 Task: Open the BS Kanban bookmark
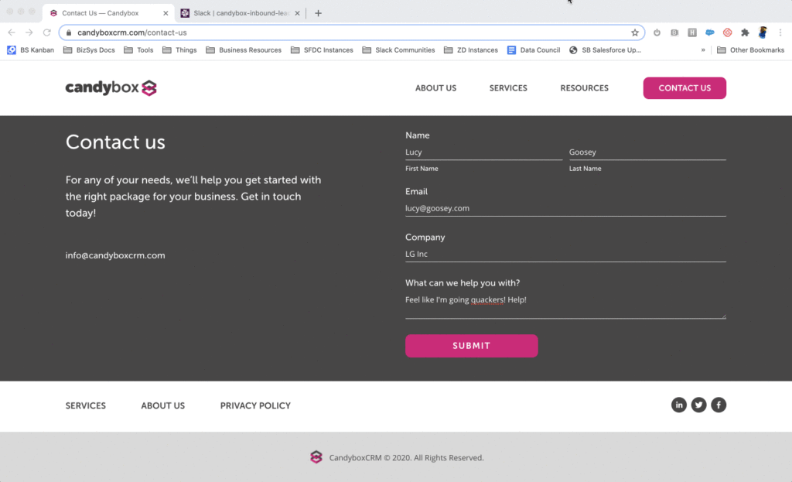click(x=30, y=50)
